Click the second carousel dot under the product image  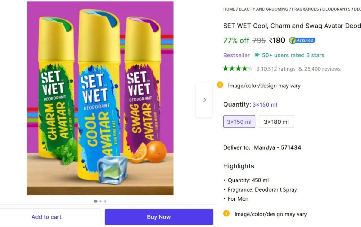100,201
